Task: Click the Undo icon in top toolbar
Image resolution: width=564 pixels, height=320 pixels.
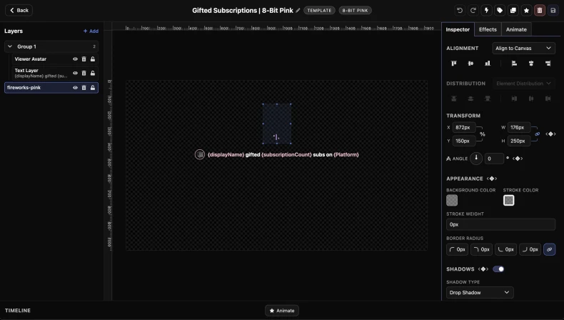Action: [x=460, y=11]
